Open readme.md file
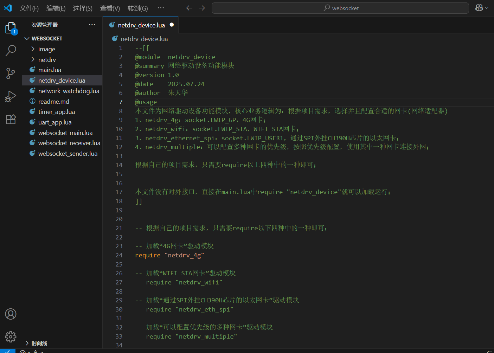494x353 pixels. coord(62,101)
